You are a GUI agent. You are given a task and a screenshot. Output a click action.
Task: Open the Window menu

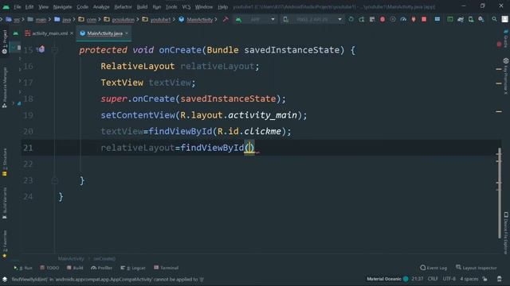(x=204, y=7)
